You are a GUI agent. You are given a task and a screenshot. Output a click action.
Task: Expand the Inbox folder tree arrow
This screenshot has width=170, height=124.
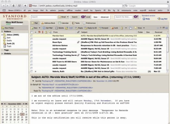[x=2, y=35]
